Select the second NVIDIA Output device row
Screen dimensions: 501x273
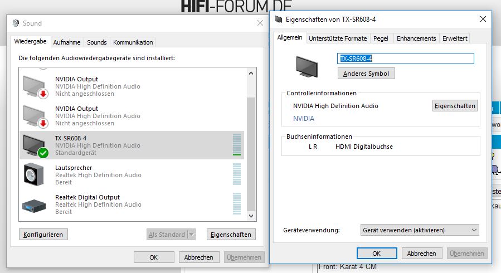tap(132, 115)
